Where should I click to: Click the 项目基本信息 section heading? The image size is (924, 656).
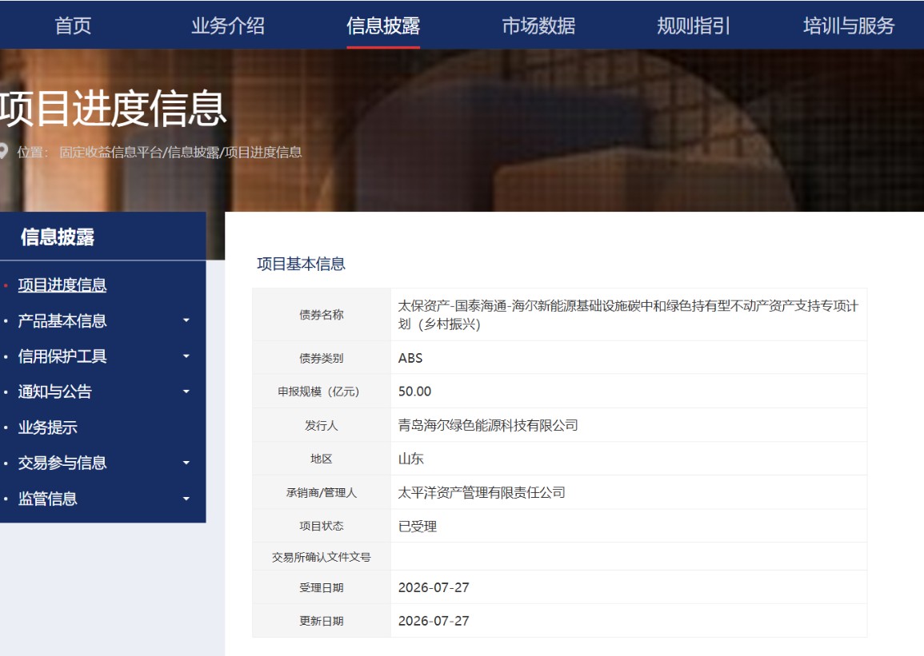pos(301,264)
